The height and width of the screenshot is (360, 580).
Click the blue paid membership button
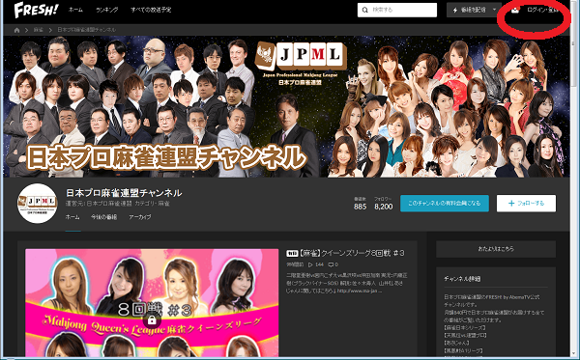445,203
